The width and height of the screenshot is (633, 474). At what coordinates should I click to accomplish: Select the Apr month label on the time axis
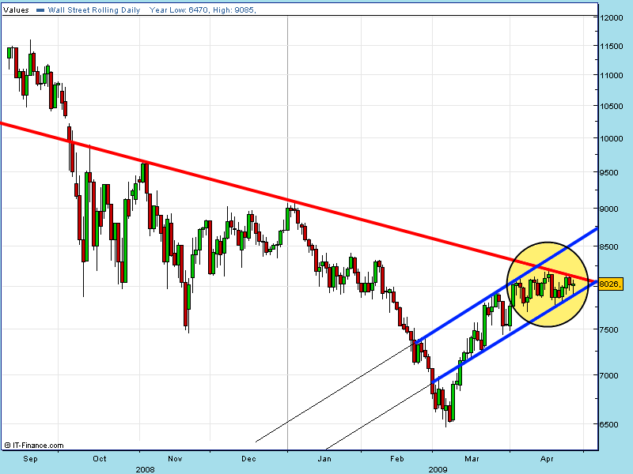click(x=547, y=457)
